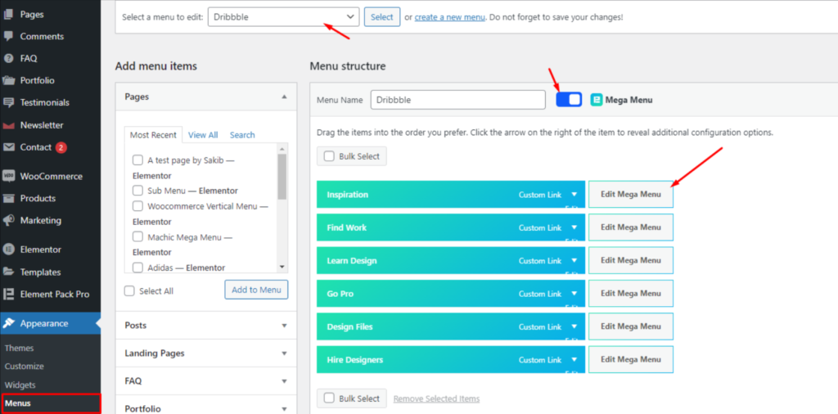Open Customize under Appearance
This screenshot has height=414, width=838.
[x=25, y=367]
